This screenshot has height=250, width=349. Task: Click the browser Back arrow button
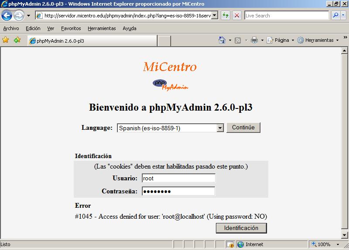point(7,16)
